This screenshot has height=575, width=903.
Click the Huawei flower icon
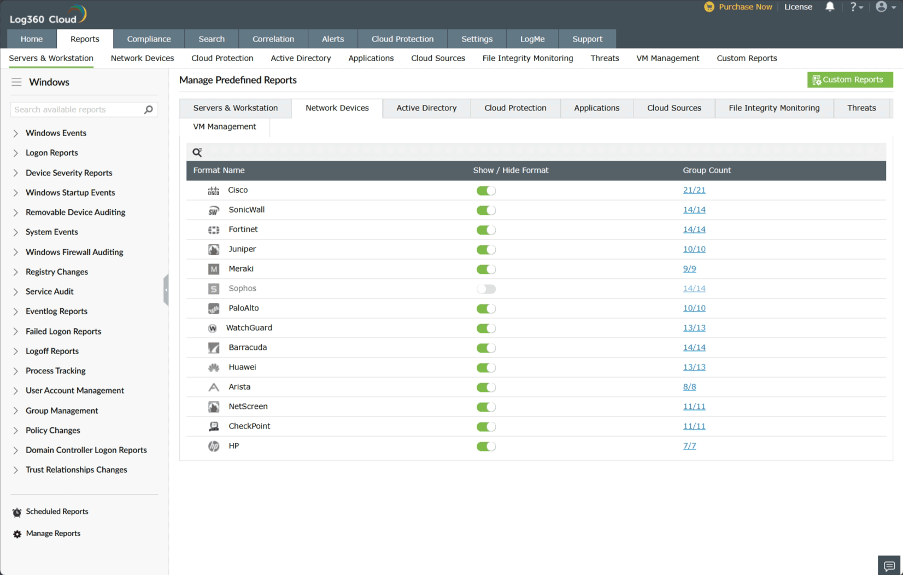point(213,367)
